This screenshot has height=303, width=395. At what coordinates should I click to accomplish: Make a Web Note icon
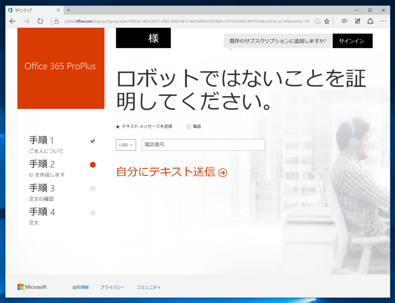[357, 21]
